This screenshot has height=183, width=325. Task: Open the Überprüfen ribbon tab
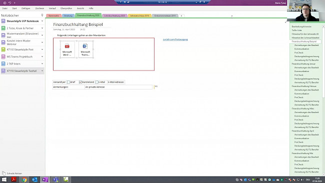66,8
